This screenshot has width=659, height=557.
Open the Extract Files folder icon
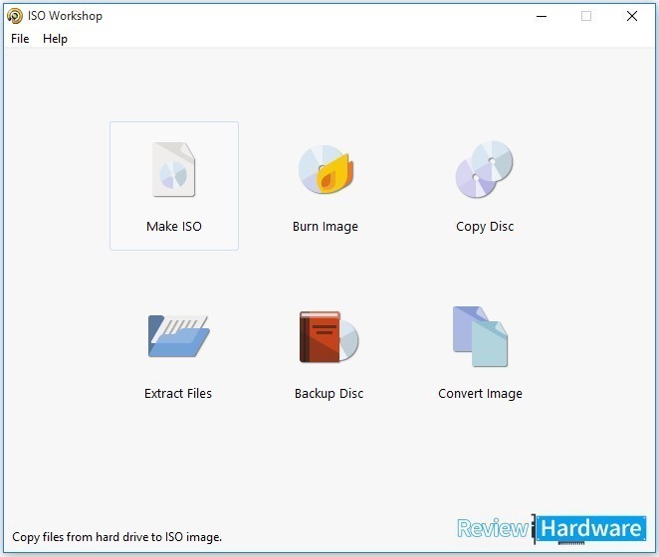point(178,336)
